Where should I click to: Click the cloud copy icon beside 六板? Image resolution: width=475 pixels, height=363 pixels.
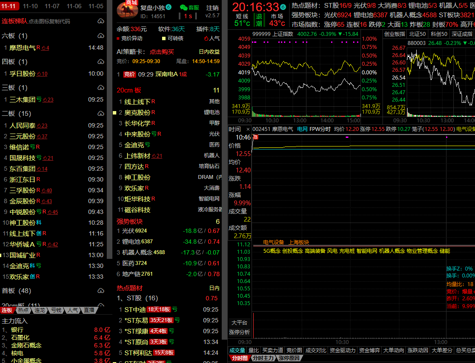pos(101,36)
